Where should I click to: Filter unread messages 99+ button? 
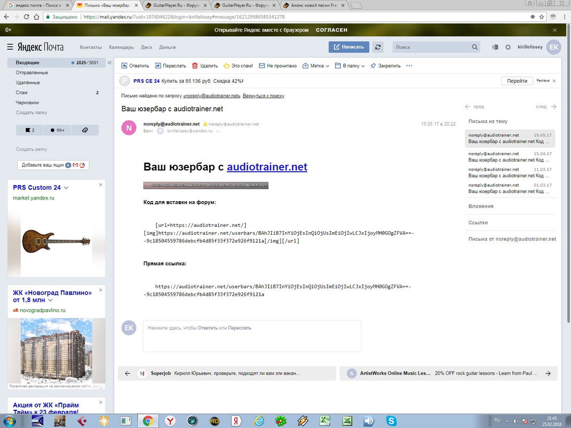click(58, 130)
